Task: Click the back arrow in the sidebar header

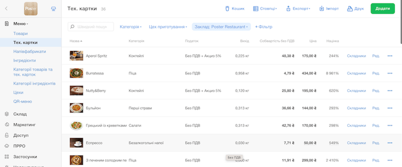Action: (x=6, y=9)
